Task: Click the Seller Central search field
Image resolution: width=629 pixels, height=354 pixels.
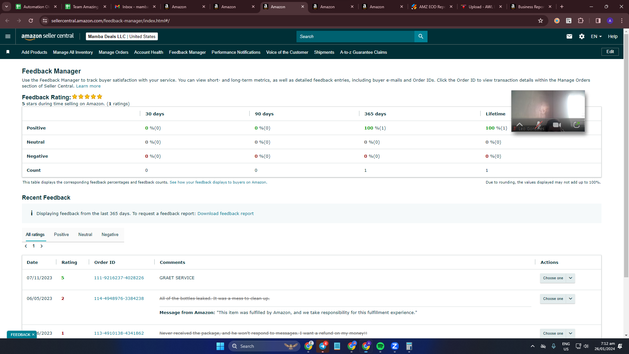Action: [x=355, y=36]
